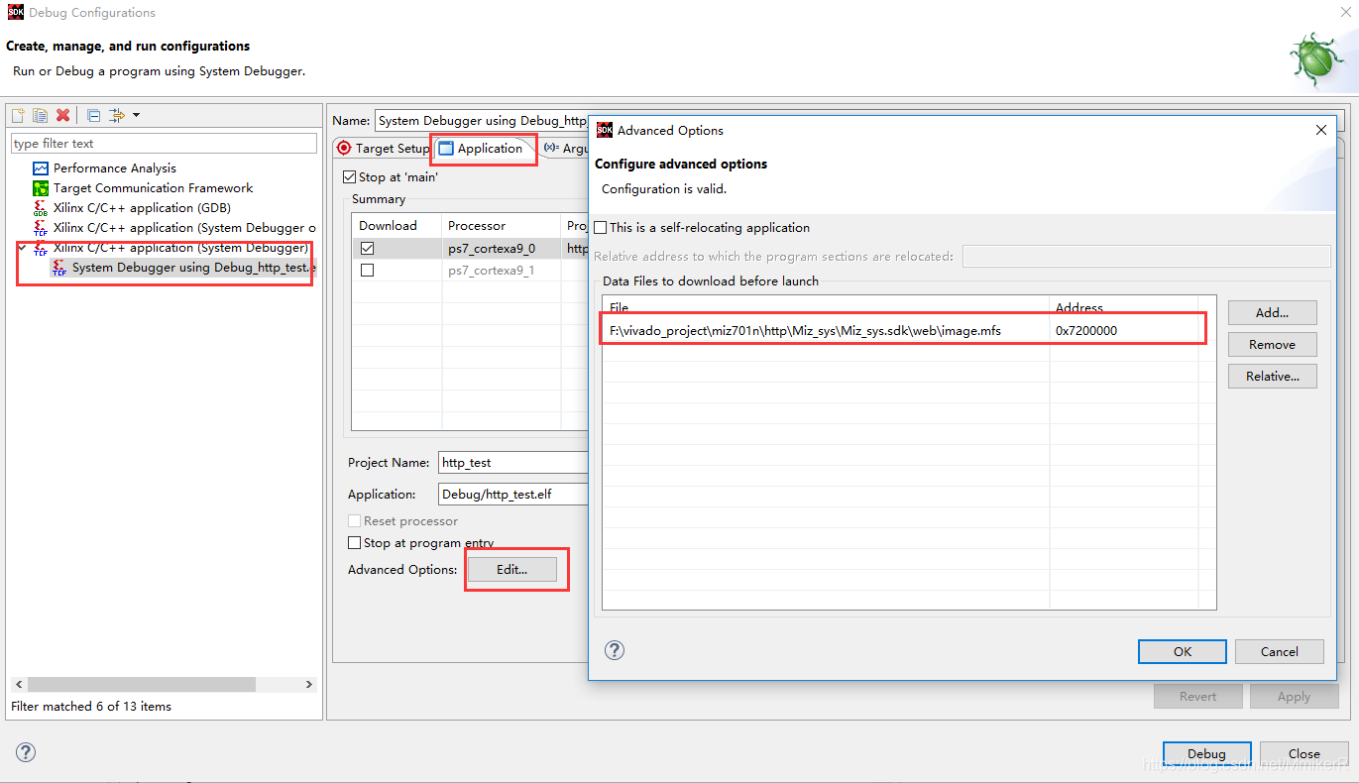Collapse the Xilinx C/C++ application (System Debugger) node
The height and width of the screenshot is (783, 1359).
click(x=22, y=247)
